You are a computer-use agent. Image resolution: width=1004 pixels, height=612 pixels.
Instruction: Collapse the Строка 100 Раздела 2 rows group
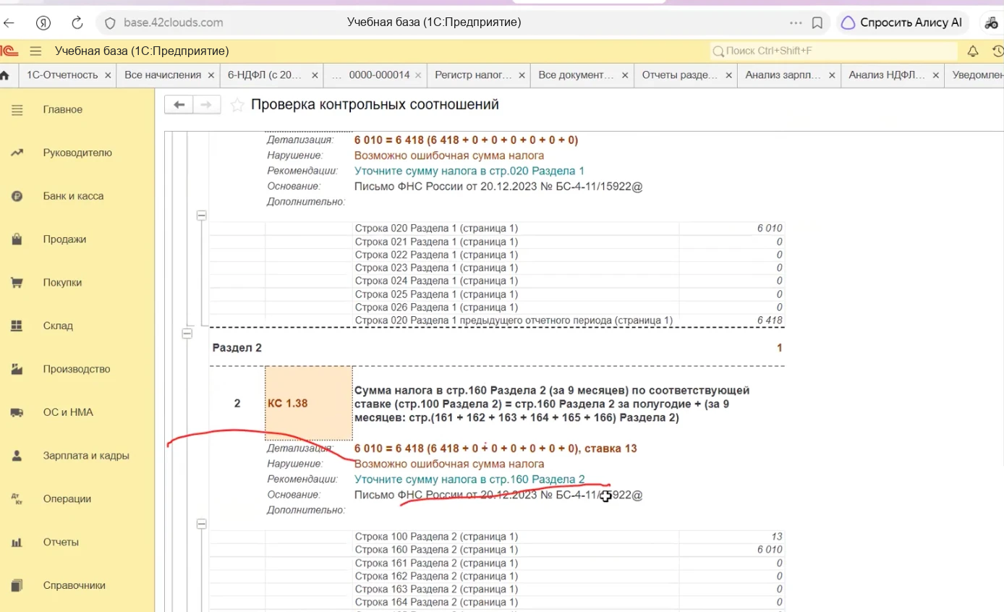click(x=202, y=524)
